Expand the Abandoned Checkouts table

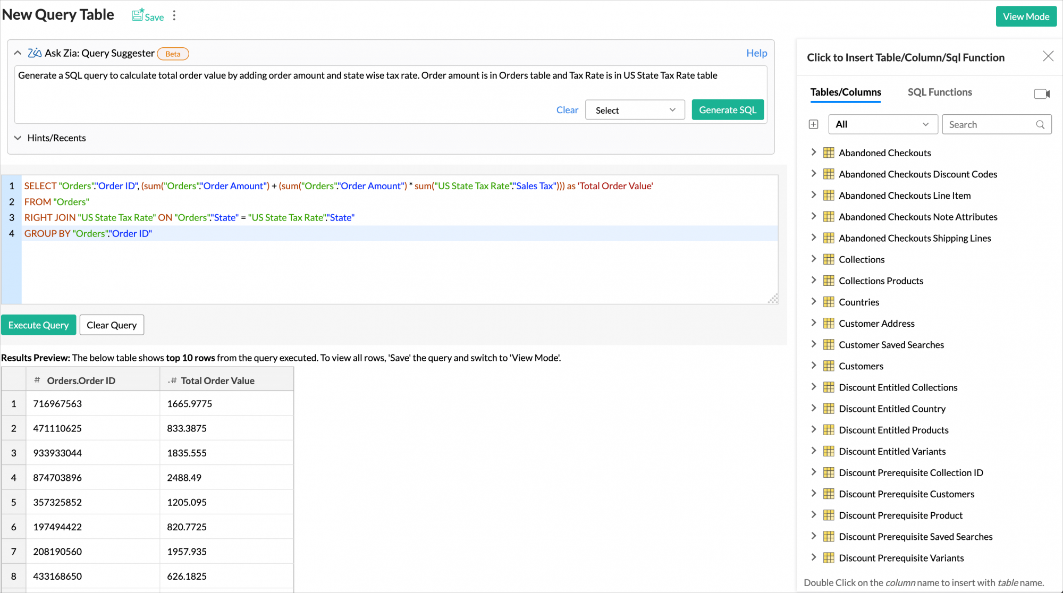[x=813, y=153]
